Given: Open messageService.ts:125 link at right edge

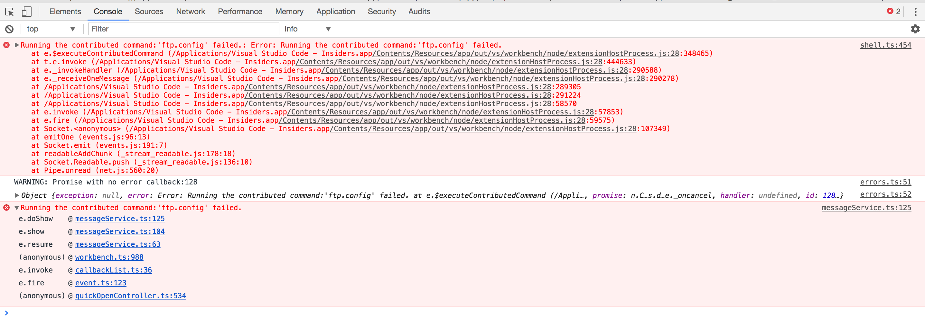Looking at the screenshot, I should 866,208.
